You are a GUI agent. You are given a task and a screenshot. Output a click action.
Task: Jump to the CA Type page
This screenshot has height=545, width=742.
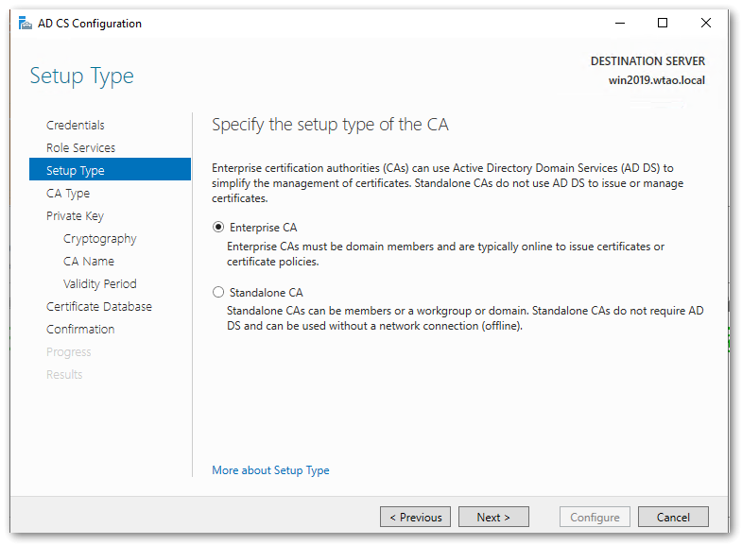pyautogui.click(x=68, y=193)
